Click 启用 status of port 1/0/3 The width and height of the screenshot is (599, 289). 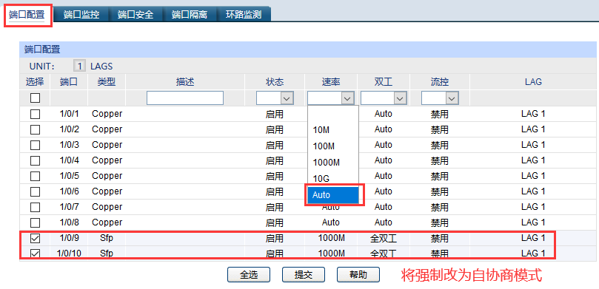[x=275, y=145]
